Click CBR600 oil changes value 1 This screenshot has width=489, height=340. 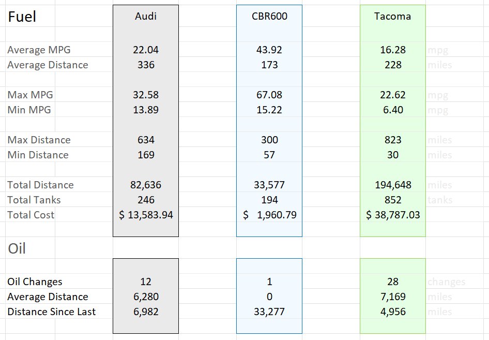click(x=269, y=282)
